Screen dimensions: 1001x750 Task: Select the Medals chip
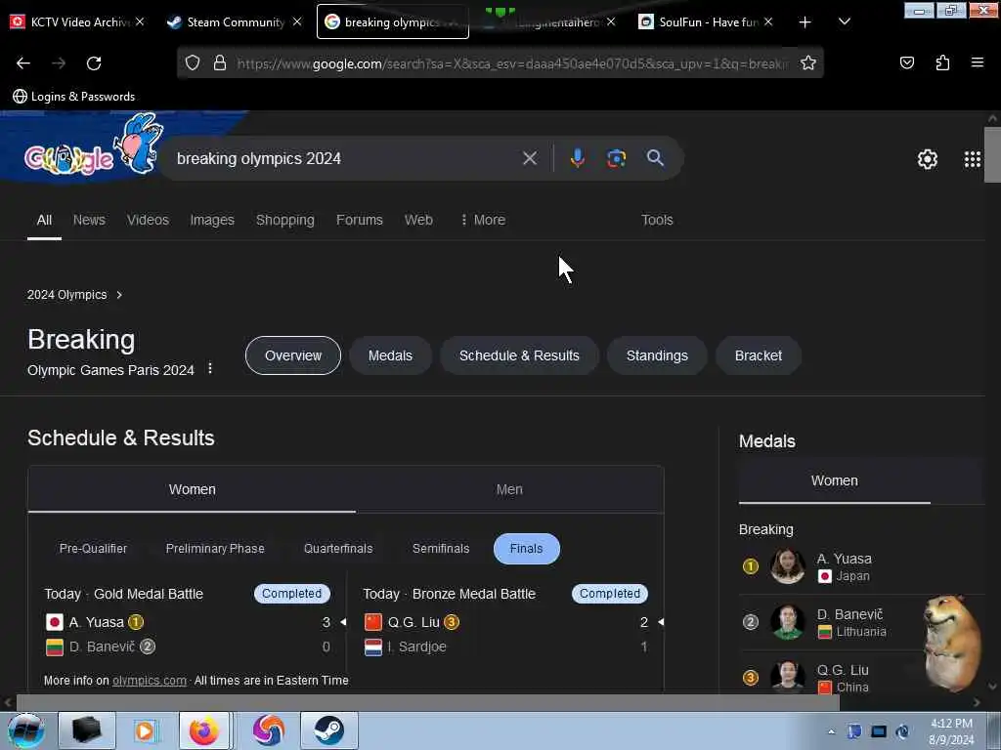[x=390, y=355]
